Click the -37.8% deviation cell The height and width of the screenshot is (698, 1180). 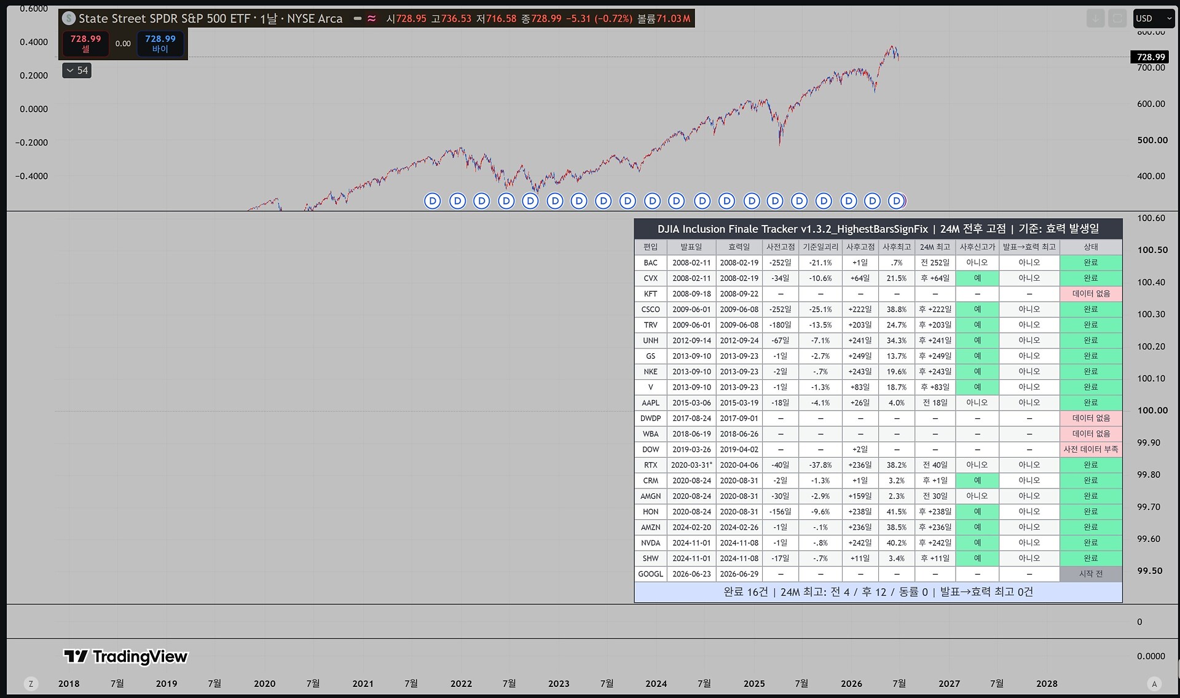click(820, 465)
